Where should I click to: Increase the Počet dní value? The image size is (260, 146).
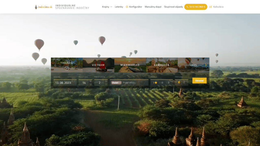pyautogui.click(x=91, y=81)
